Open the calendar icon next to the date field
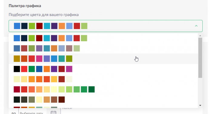Screen dimensions: 209x114 pyautogui.click(x=54, y=112)
